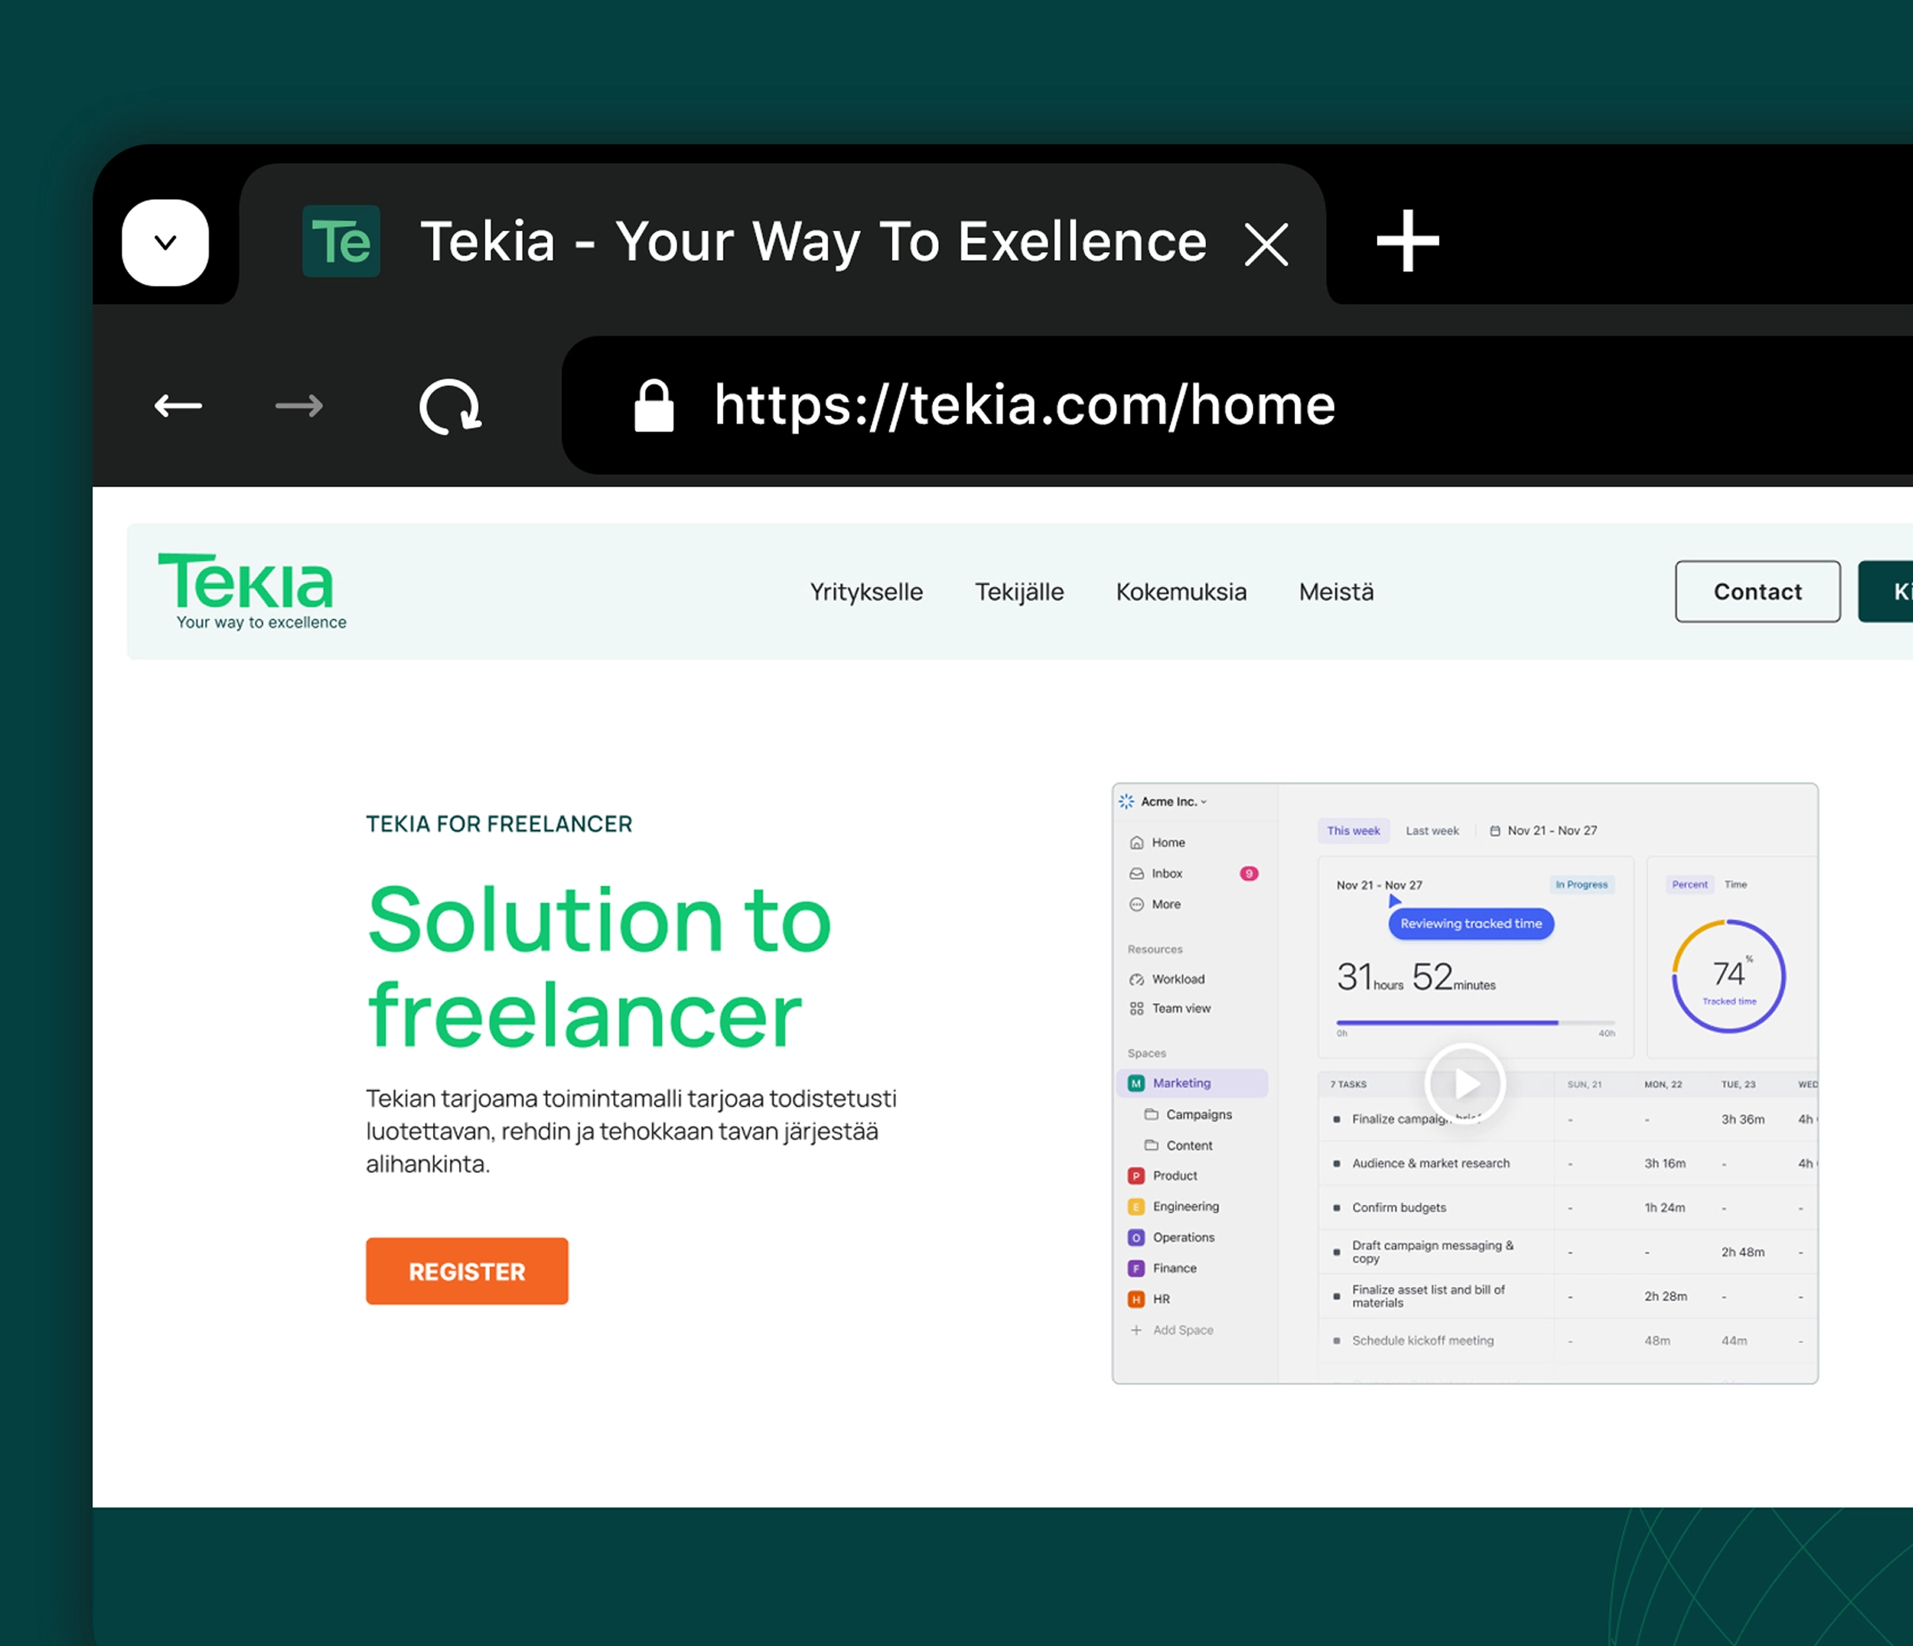
Task: Click the green M Marketing icon
Action: 1137,1083
